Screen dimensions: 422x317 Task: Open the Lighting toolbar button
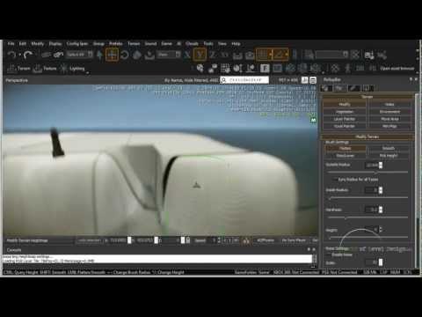click(72, 69)
